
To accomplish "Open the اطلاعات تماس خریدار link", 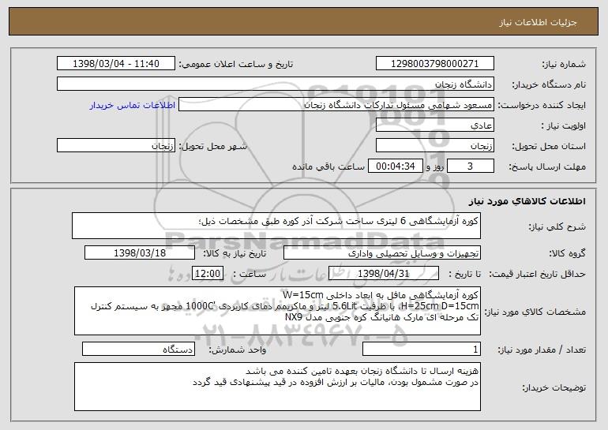I will pos(132,105).
